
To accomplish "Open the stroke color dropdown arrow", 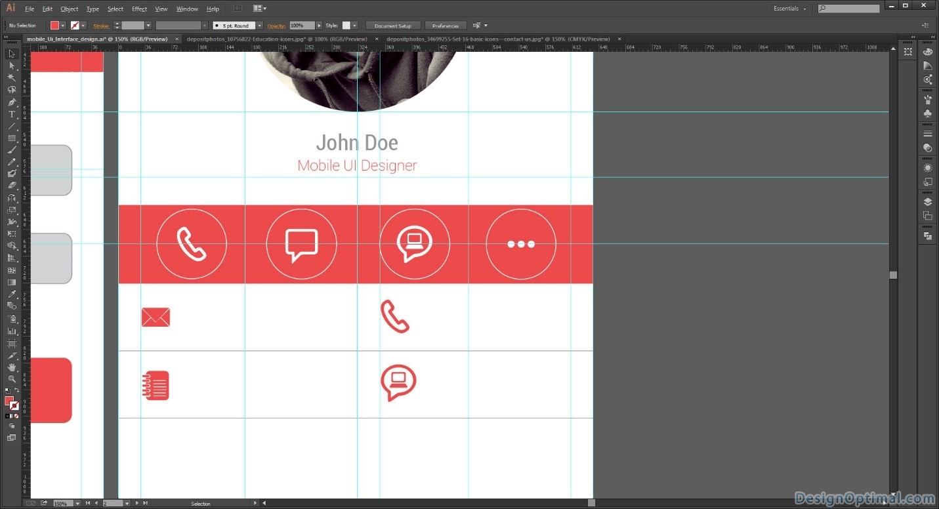I will (x=83, y=26).
